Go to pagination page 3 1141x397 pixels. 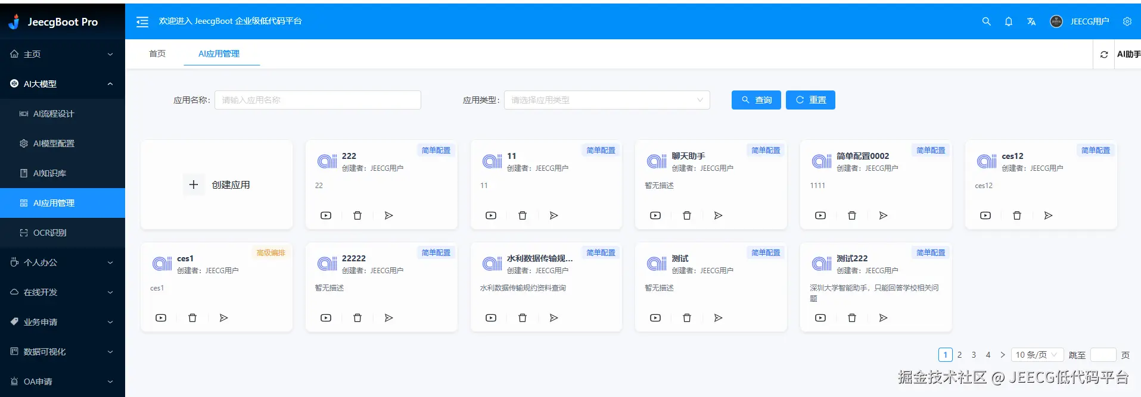point(974,355)
